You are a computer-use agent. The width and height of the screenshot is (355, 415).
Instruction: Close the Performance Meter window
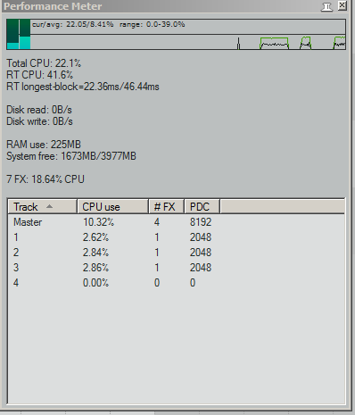tap(343, 5)
